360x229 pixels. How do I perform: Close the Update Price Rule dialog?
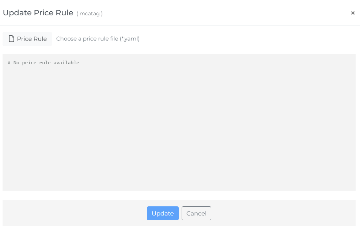pyautogui.click(x=353, y=13)
